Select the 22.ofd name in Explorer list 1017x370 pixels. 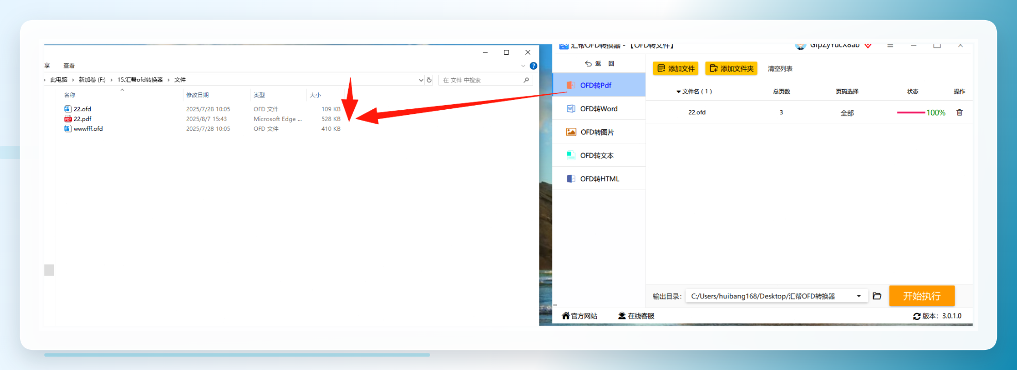coord(83,109)
